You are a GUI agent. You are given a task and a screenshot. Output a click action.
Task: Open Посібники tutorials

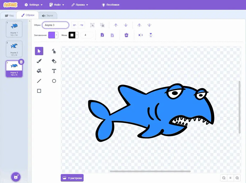(111, 5)
